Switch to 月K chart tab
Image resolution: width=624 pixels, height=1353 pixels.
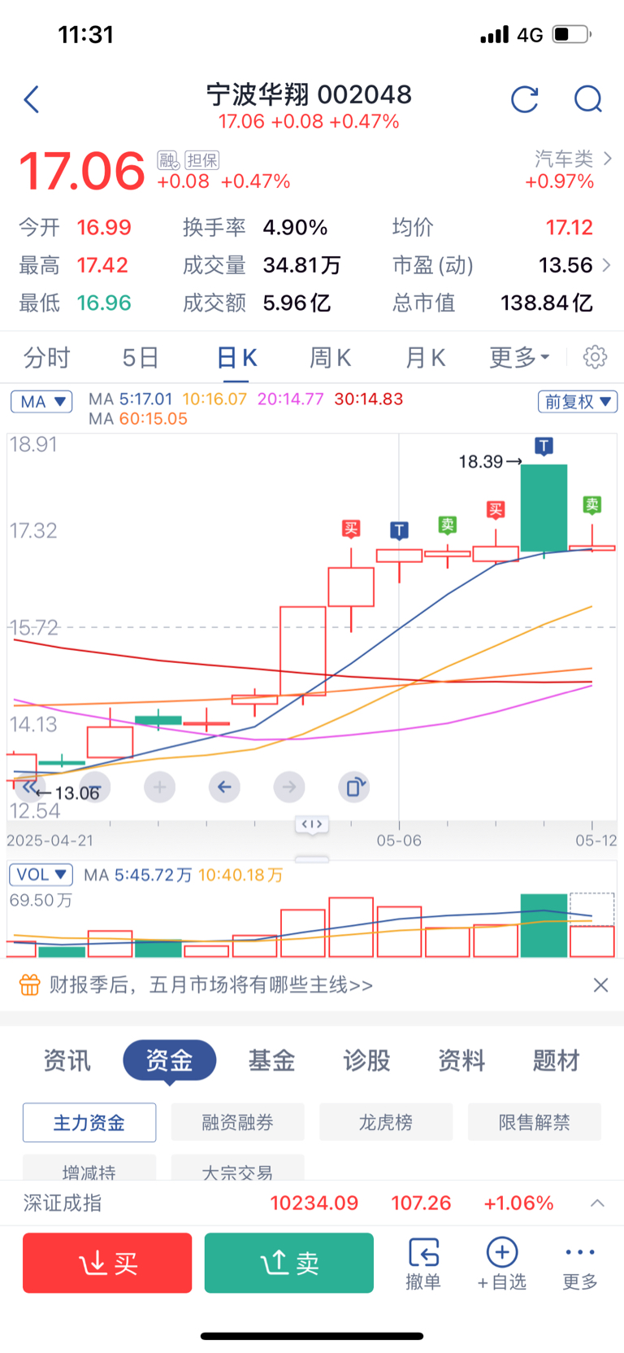[425, 357]
